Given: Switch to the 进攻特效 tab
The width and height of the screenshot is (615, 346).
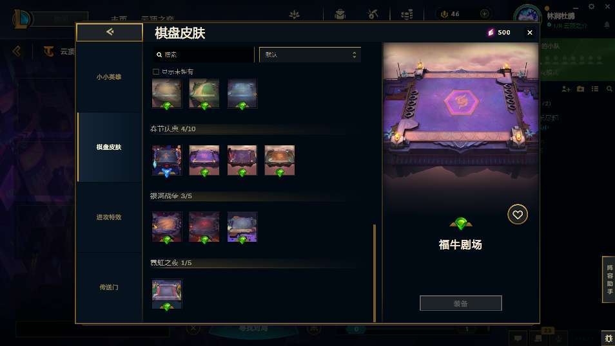Looking at the screenshot, I should 109,217.
